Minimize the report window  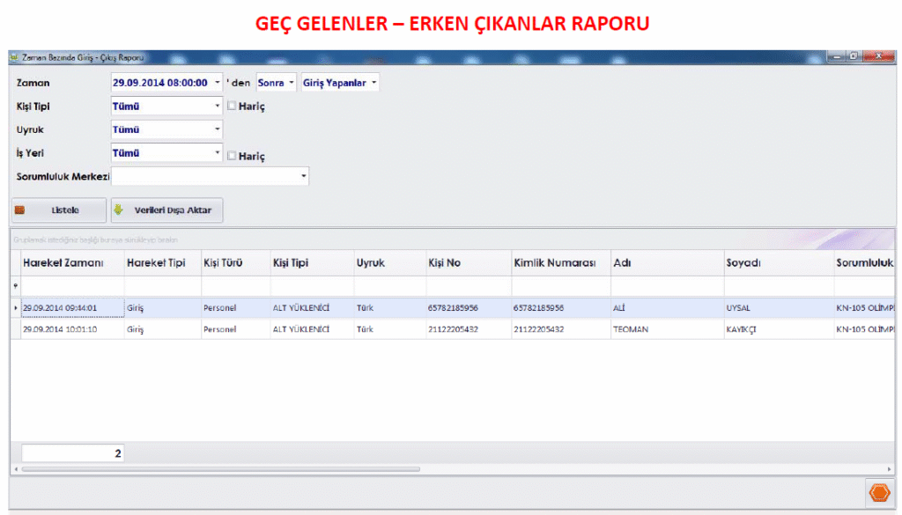tap(836, 56)
